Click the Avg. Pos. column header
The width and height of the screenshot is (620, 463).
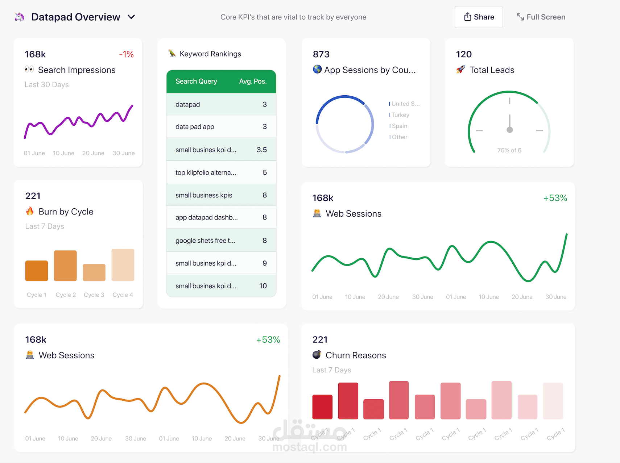pyautogui.click(x=253, y=82)
